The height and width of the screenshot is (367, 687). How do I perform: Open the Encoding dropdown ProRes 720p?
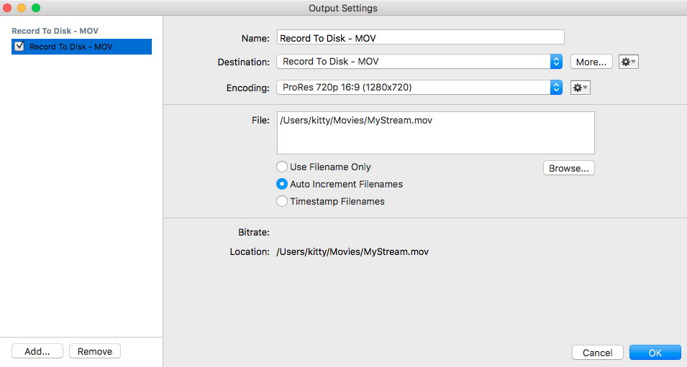[x=419, y=88]
